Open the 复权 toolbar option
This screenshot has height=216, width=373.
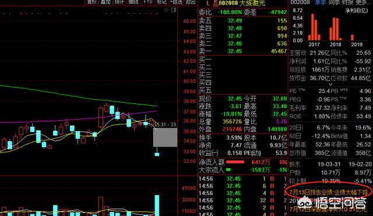[x=92, y=2]
